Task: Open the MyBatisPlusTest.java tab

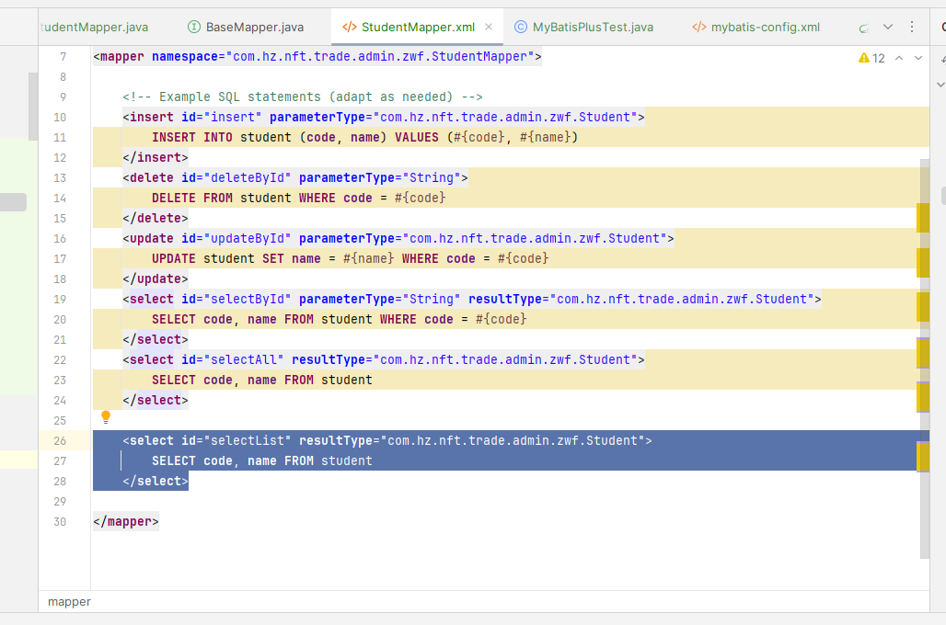Action: pos(583,28)
